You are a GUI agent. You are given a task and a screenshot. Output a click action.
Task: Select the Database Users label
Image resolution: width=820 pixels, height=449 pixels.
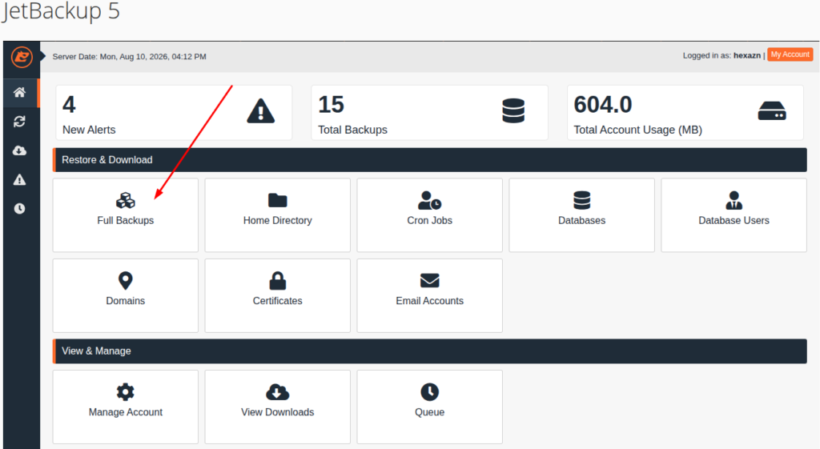point(734,221)
